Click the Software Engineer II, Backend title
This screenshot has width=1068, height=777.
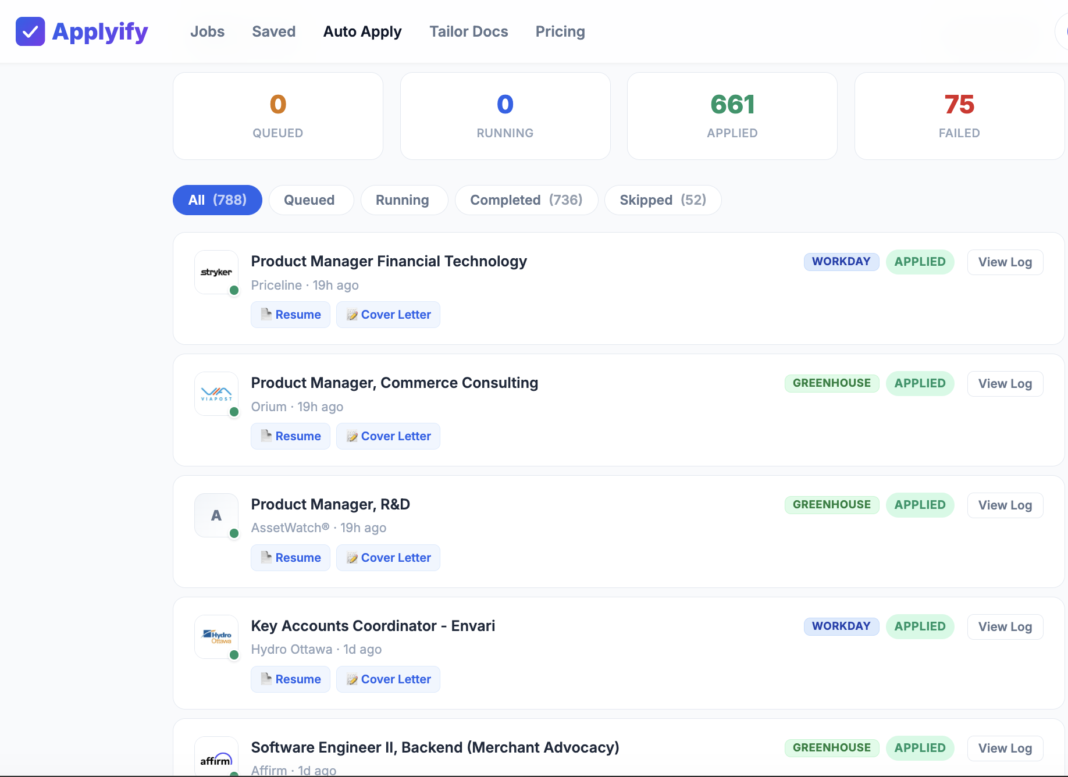[435, 748]
